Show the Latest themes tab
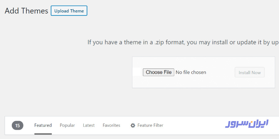279x139 pixels. 89,125
